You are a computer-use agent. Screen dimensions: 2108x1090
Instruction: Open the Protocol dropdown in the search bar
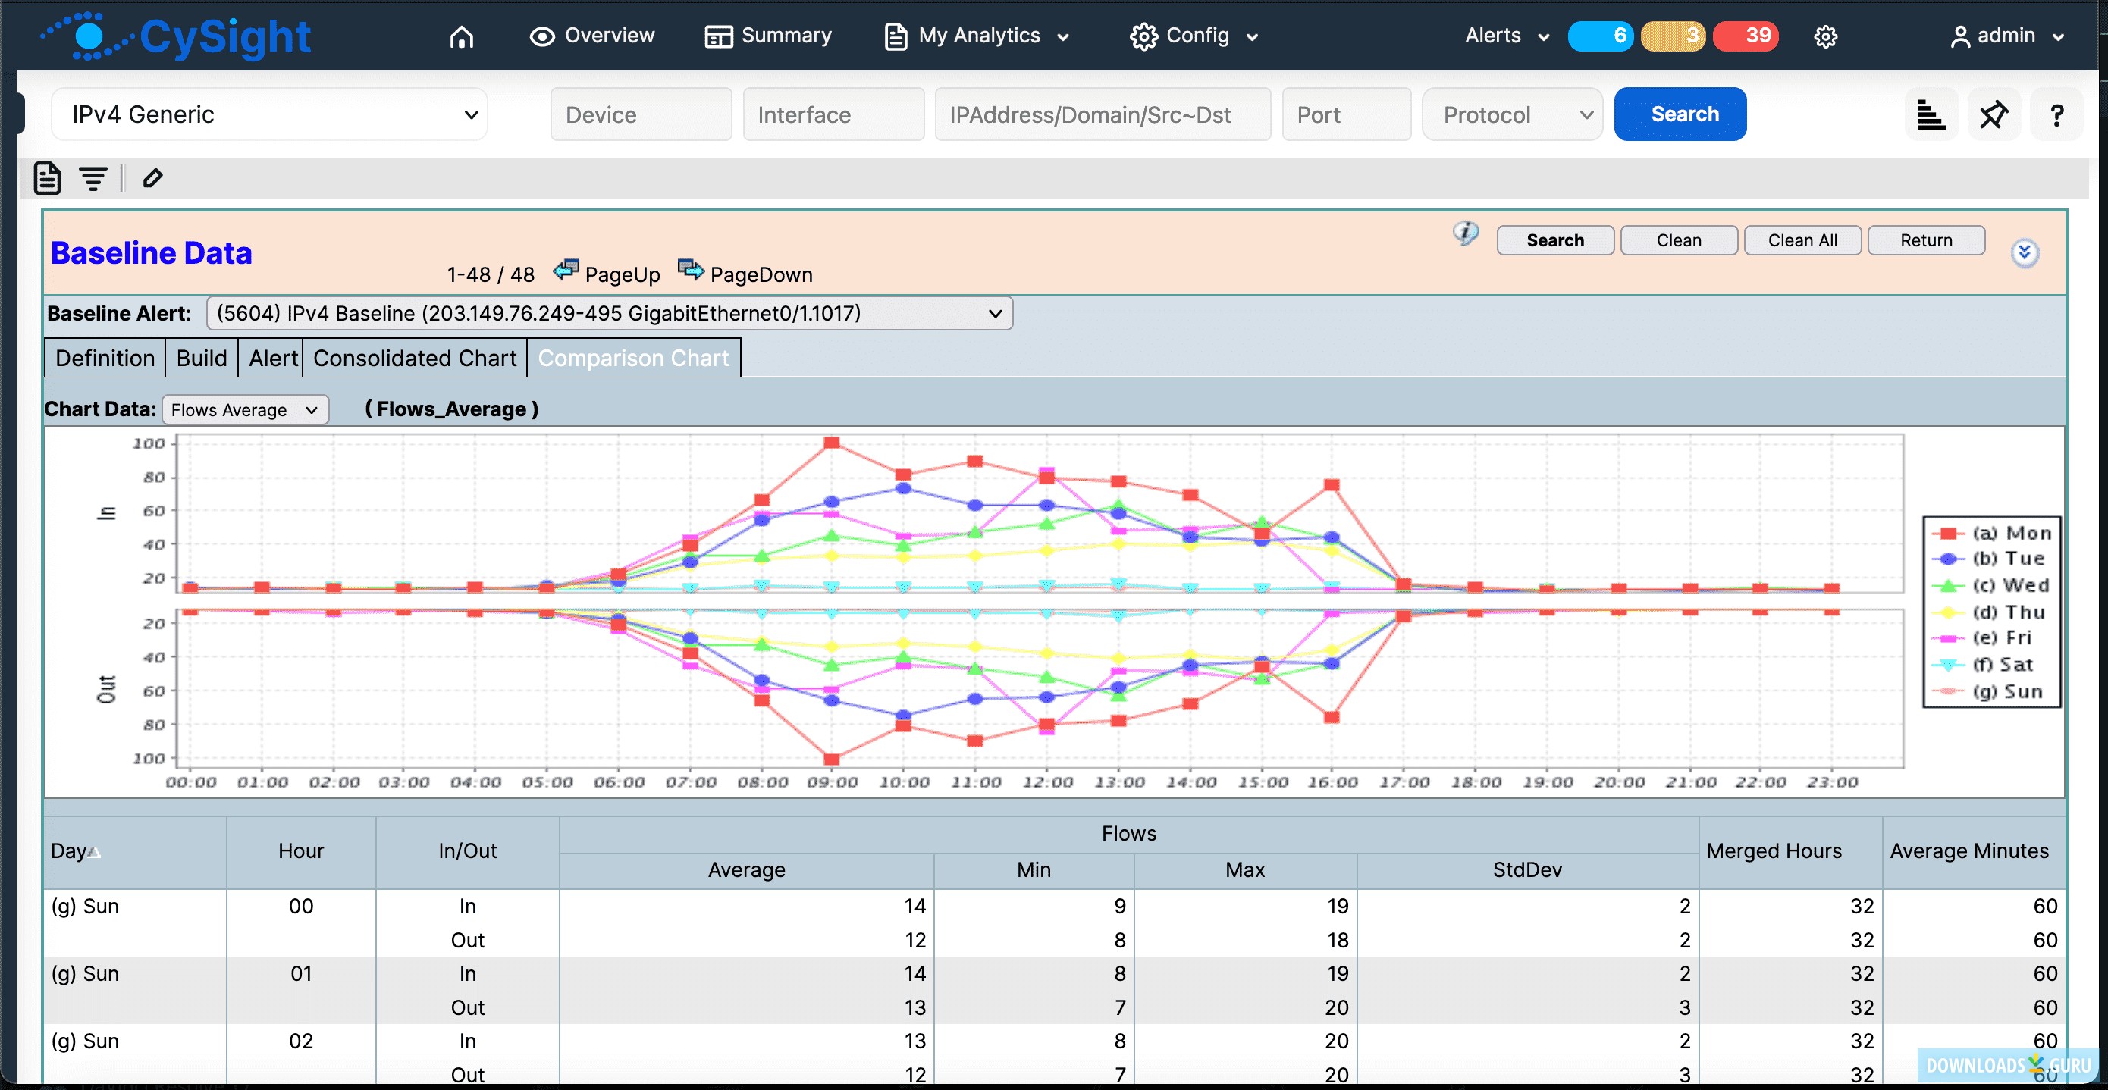pos(1511,114)
